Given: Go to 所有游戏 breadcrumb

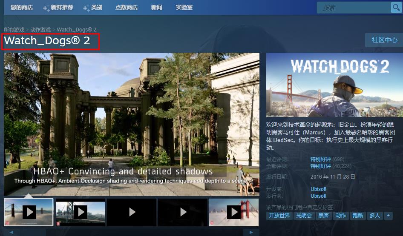Looking at the screenshot, I should click(x=14, y=29).
